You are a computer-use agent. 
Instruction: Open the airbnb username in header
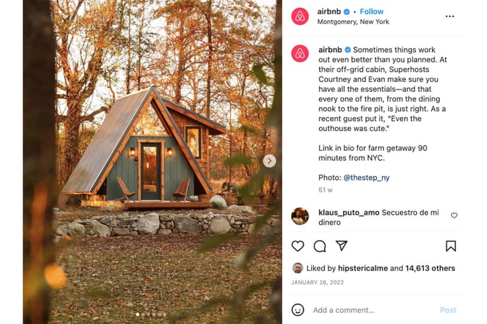(x=329, y=12)
